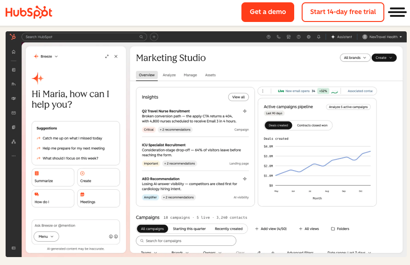Focus the Search for campaigns field
Image resolution: width=410 pixels, height=265 pixels.
click(186, 241)
